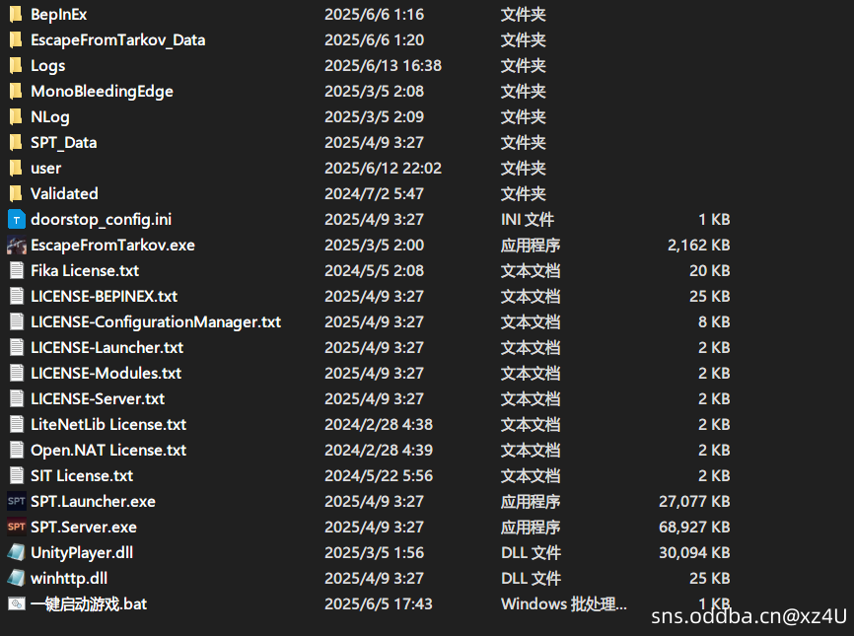Image resolution: width=854 pixels, height=636 pixels.
Task: Click the 68,927 KB size of SPT.Server.exe
Action: click(694, 528)
